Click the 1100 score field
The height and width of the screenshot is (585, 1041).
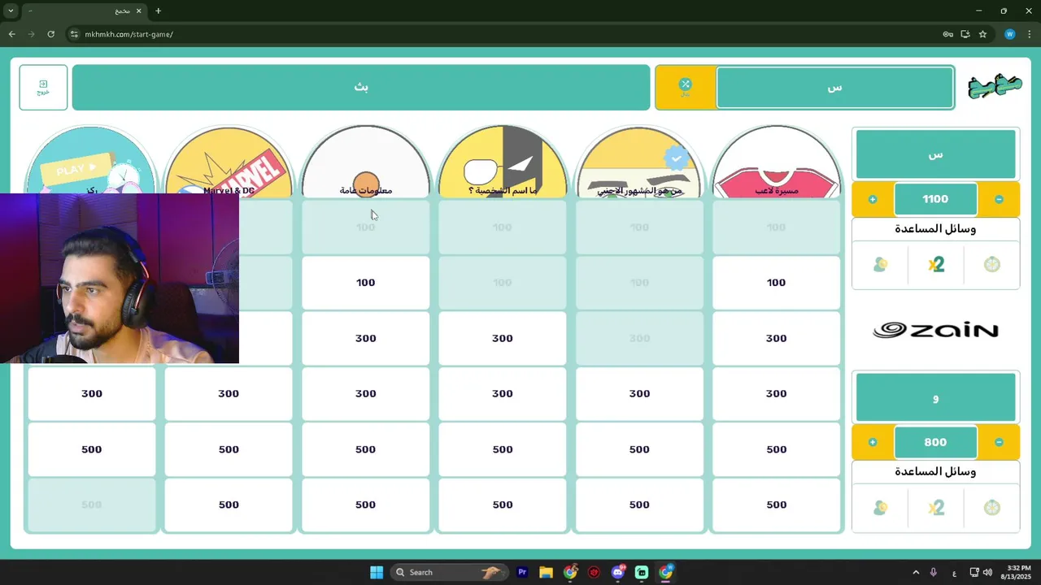(x=935, y=199)
